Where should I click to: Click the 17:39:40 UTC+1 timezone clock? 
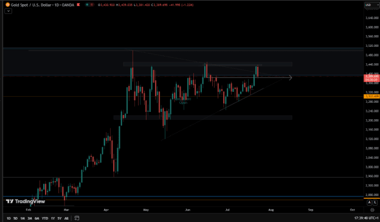click(x=366, y=218)
